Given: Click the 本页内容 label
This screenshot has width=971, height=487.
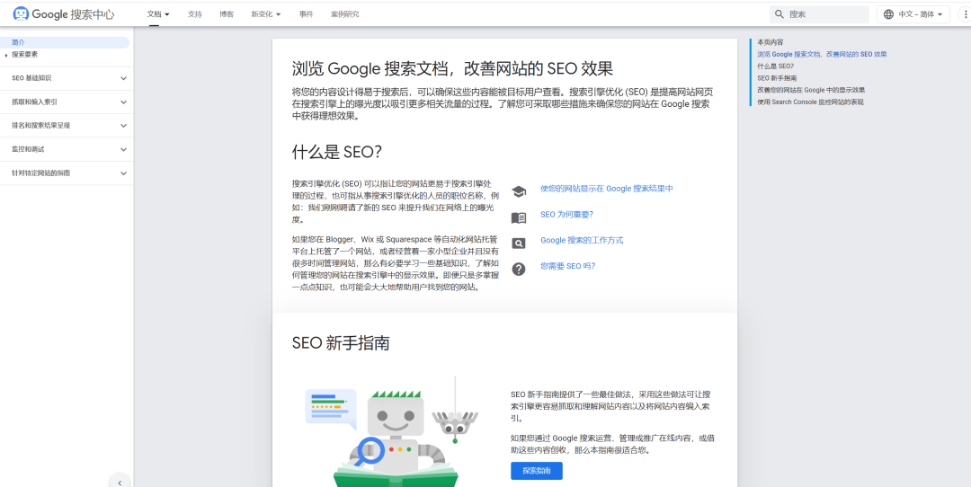Looking at the screenshot, I should pyautogui.click(x=771, y=43).
